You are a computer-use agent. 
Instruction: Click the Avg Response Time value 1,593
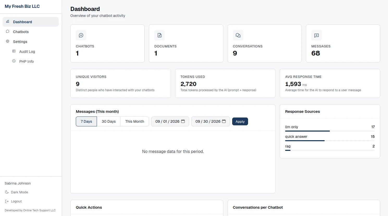point(293,84)
